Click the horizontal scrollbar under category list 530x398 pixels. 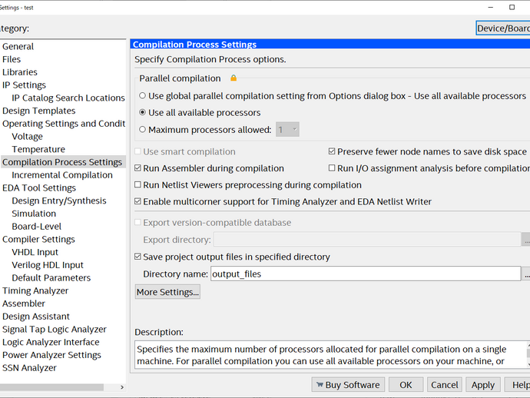click(51, 387)
